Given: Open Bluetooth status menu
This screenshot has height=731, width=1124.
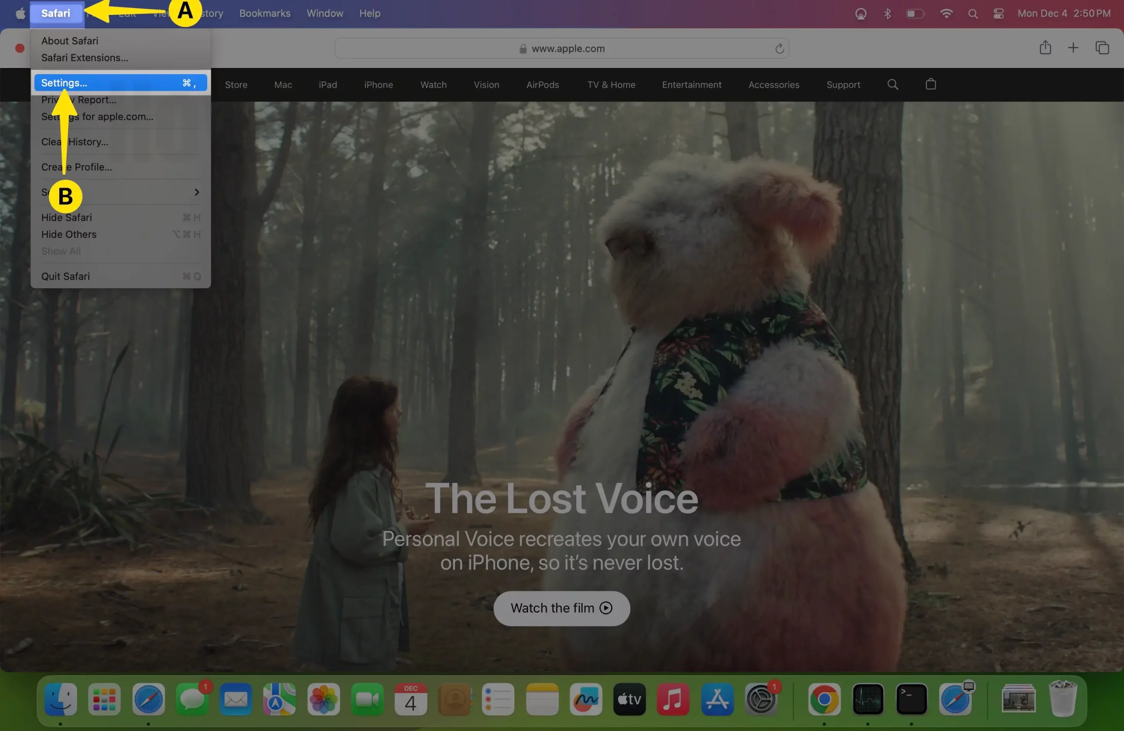Looking at the screenshot, I should pos(887,14).
